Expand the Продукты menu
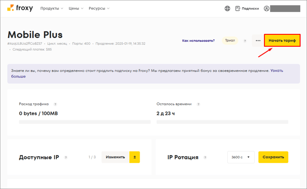The height and width of the screenshot is (189, 307). (x=52, y=8)
